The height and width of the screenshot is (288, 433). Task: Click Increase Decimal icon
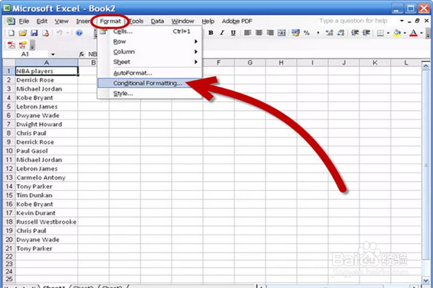329,33
